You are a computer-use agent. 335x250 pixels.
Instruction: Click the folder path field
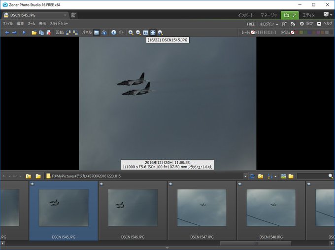[144, 176]
